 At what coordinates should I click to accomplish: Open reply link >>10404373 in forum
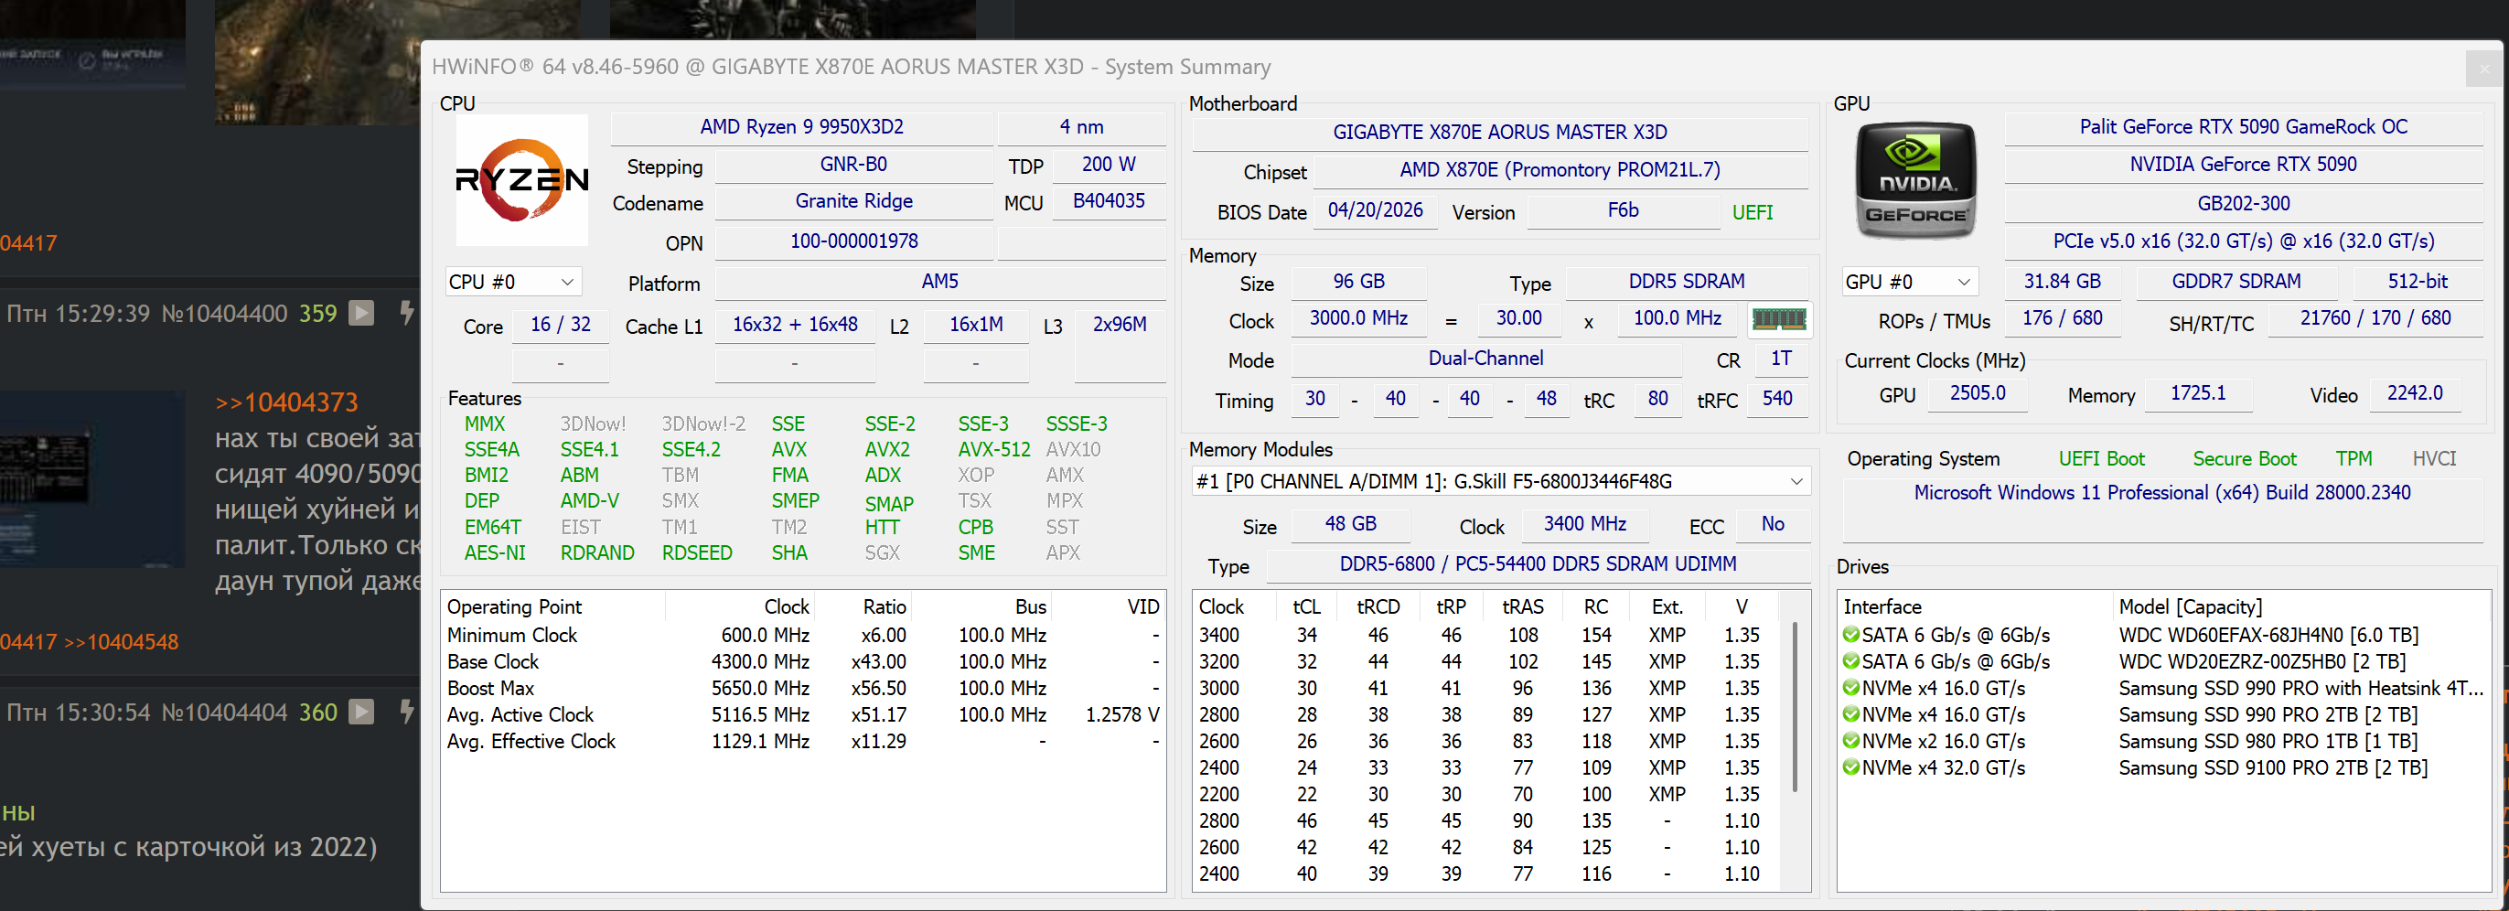[x=286, y=402]
